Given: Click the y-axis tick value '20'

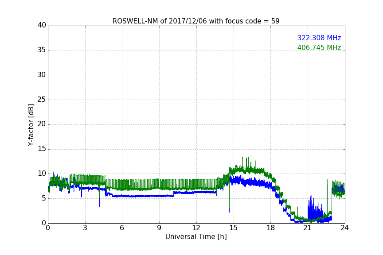Looking at the screenshot, I should (x=42, y=124).
